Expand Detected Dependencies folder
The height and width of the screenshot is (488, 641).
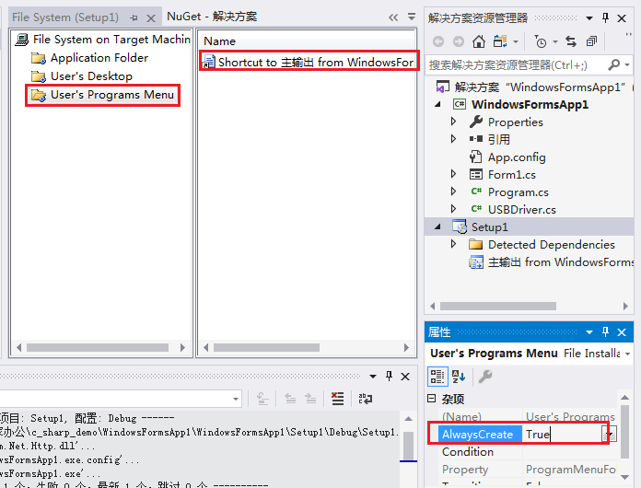(x=453, y=244)
